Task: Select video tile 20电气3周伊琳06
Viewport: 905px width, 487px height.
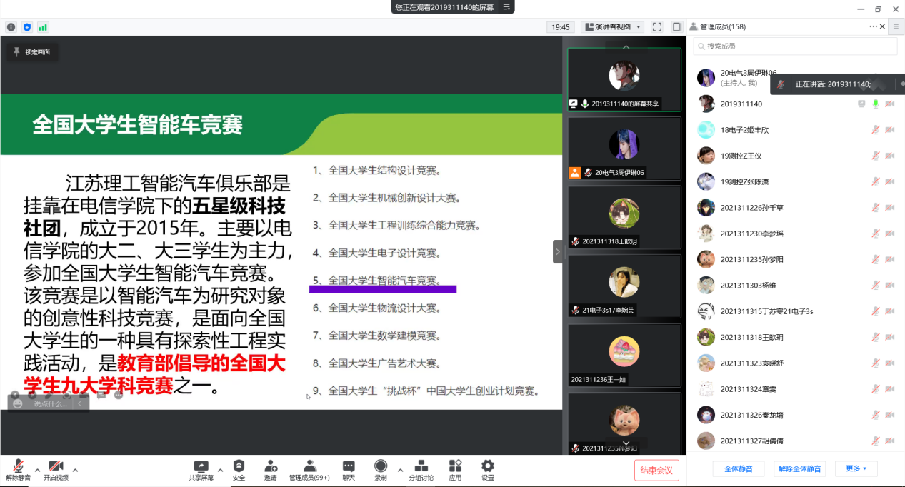Action: pos(625,148)
